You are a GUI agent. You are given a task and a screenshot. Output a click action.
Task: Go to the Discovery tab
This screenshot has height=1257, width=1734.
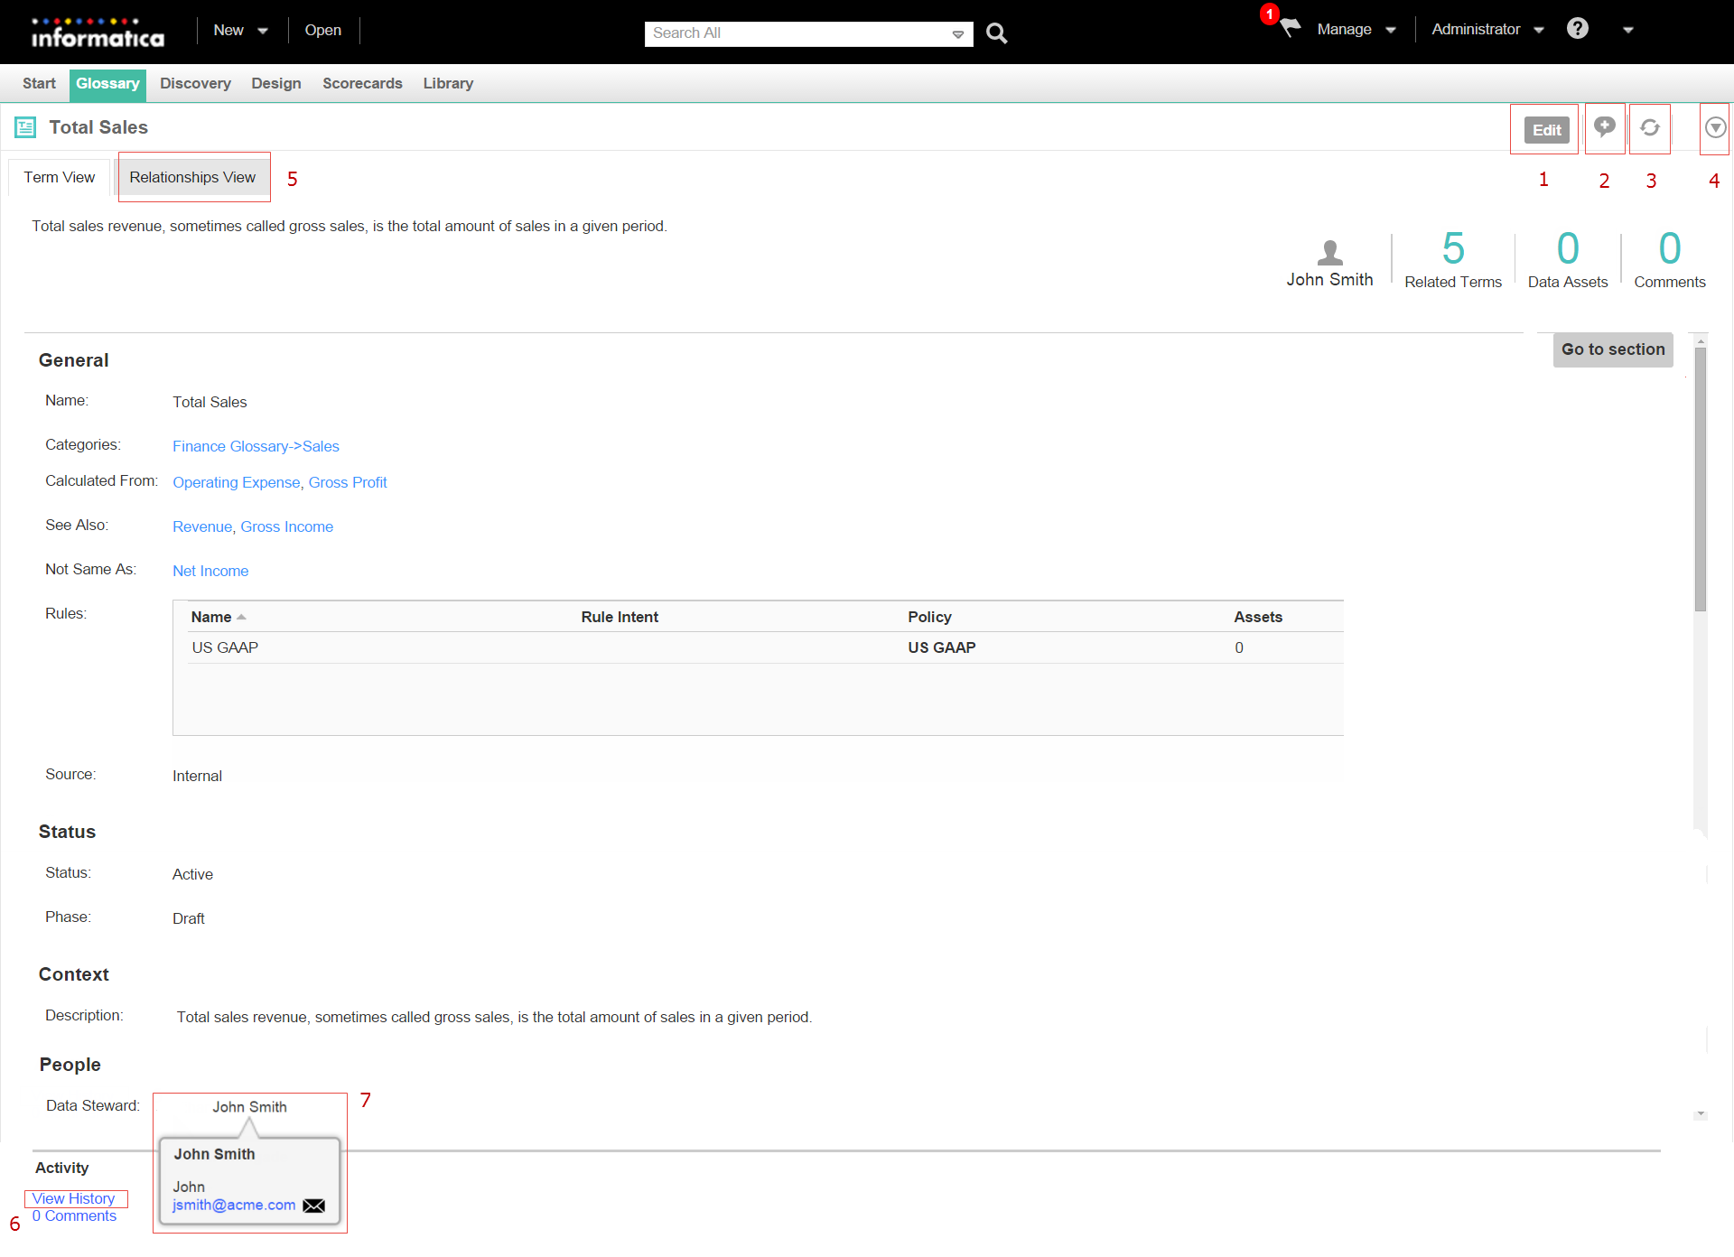tap(195, 83)
